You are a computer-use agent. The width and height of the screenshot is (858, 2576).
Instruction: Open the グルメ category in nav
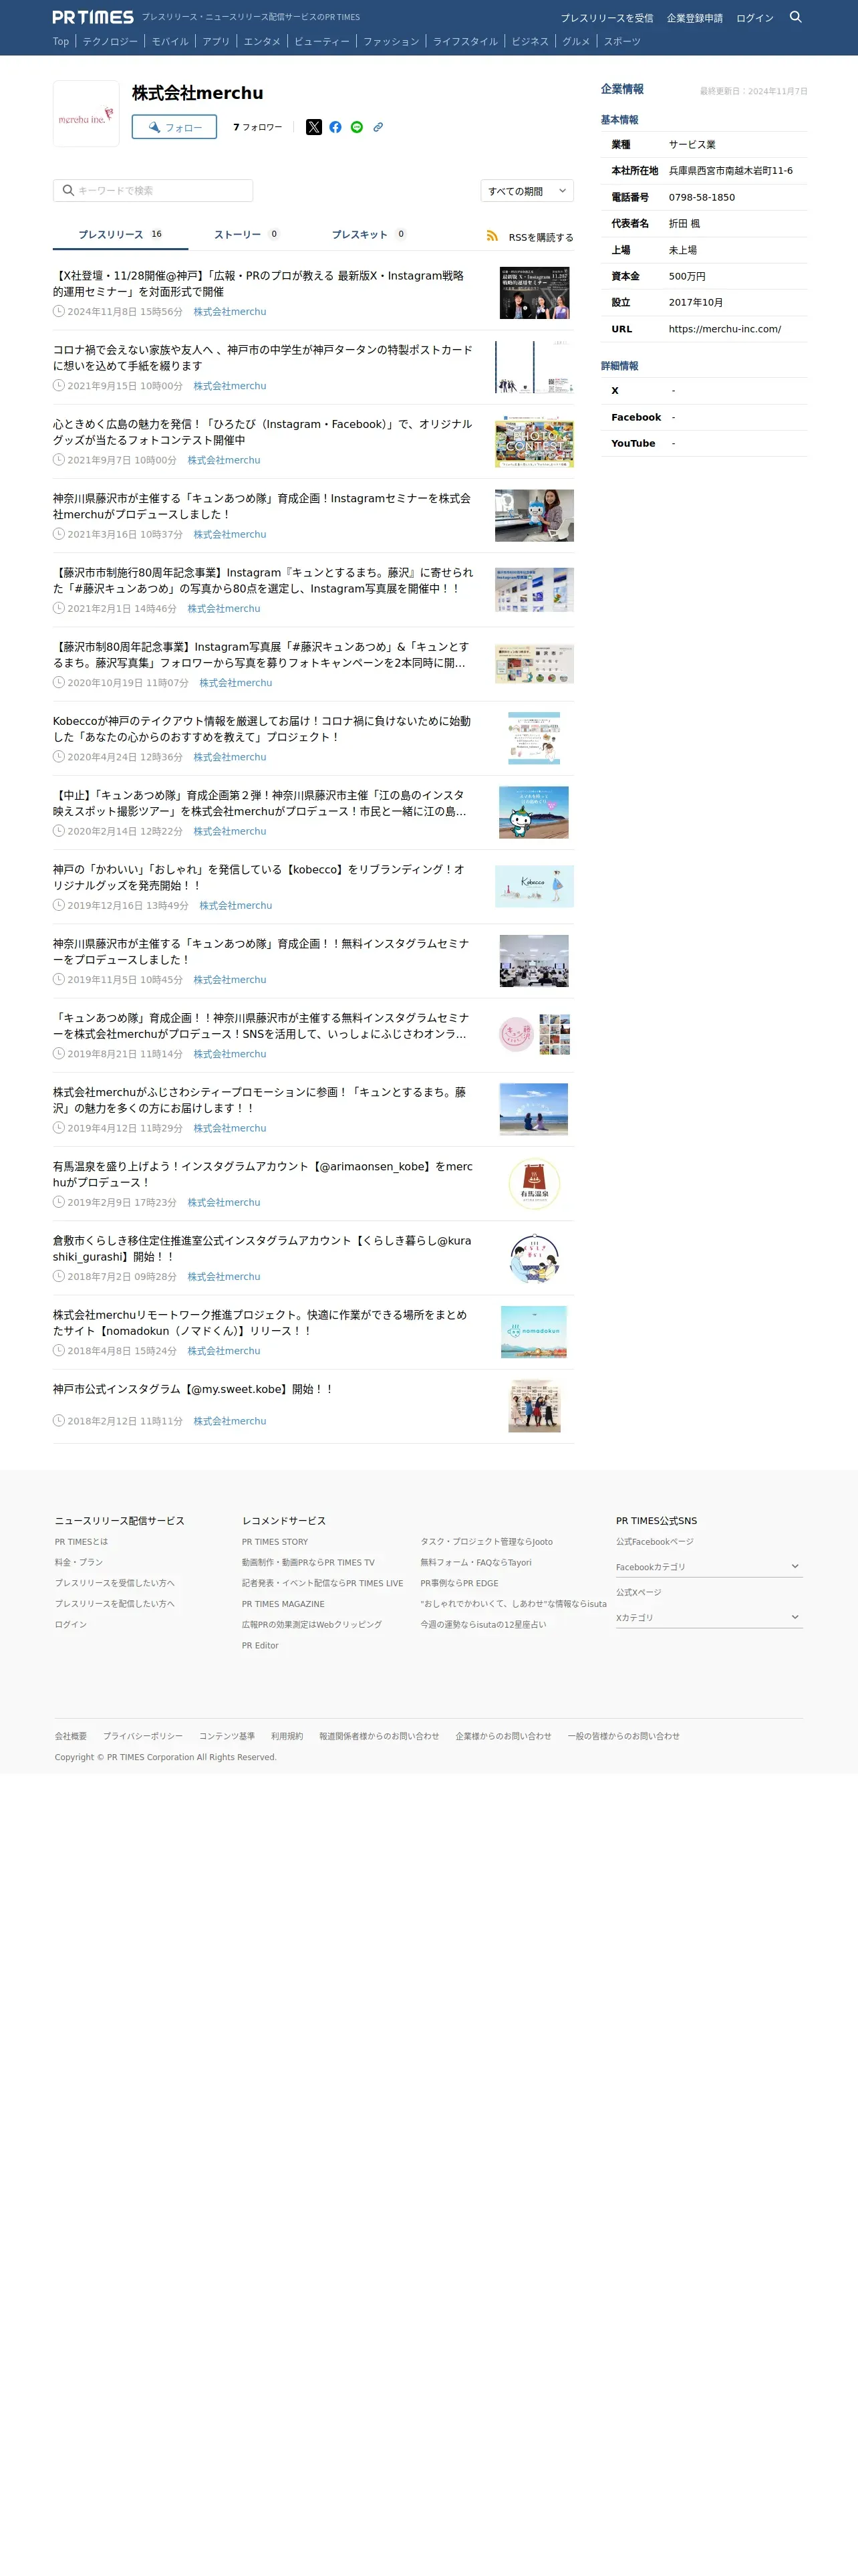coord(575,42)
